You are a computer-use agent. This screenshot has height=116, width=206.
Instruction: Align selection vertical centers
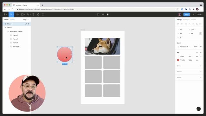(193, 24)
